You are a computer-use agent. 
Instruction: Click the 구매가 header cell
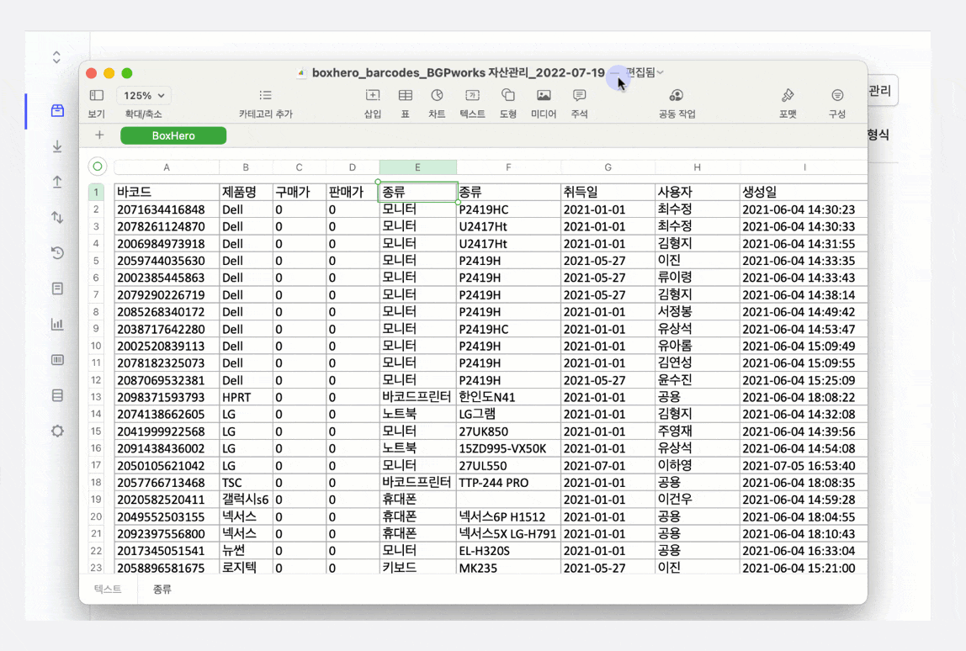(x=300, y=192)
